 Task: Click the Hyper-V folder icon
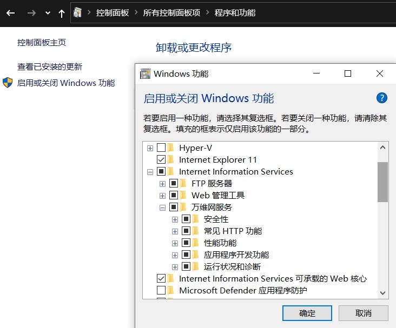pyautogui.click(x=171, y=148)
